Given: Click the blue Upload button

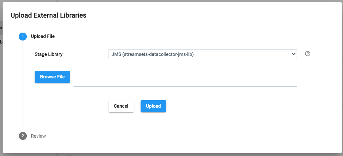Looking at the screenshot, I should 153,106.
